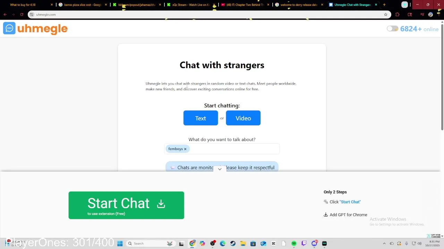Bookmark this page with the star icon
The image size is (444, 249).
click(385, 15)
